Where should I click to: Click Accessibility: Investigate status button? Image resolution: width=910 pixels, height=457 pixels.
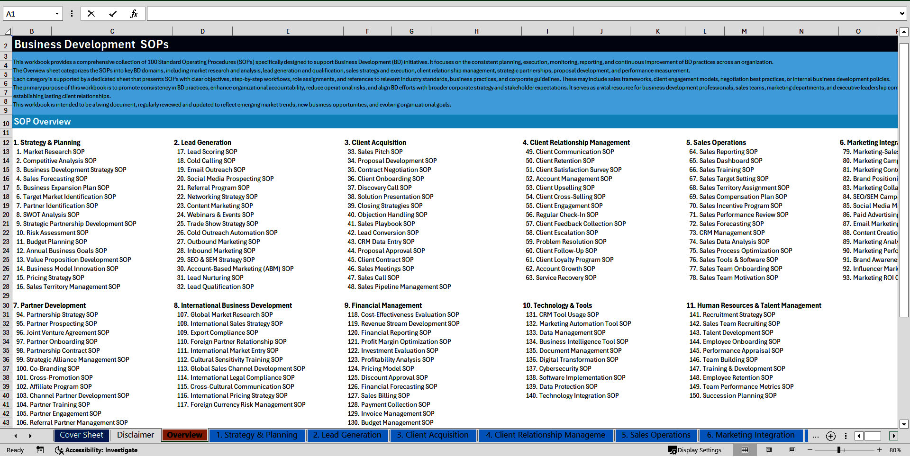pos(96,450)
